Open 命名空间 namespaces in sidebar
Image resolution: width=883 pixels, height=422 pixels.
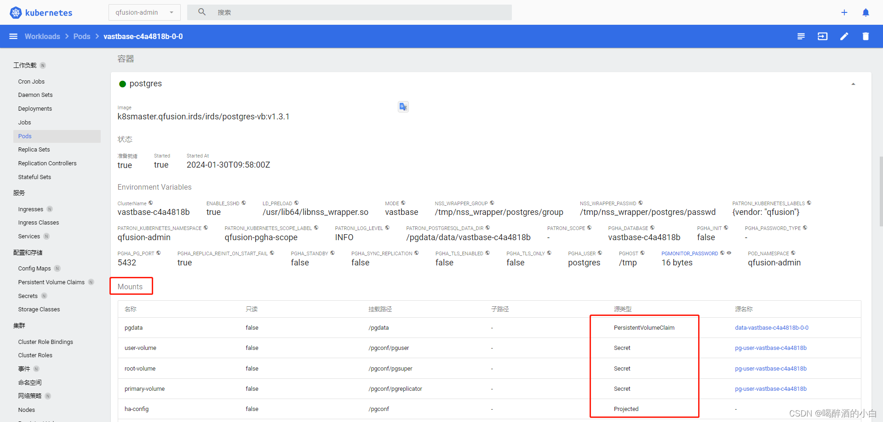click(x=30, y=383)
